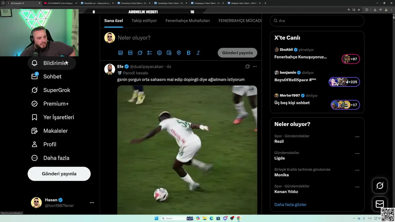Schedule the post with calendar icon
The image size is (395, 222).
click(x=169, y=53)
